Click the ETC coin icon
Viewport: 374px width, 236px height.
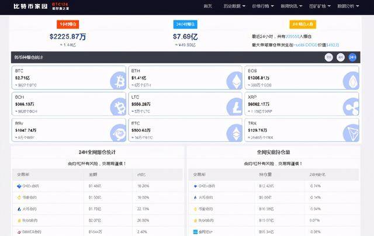tap(234, 133)
